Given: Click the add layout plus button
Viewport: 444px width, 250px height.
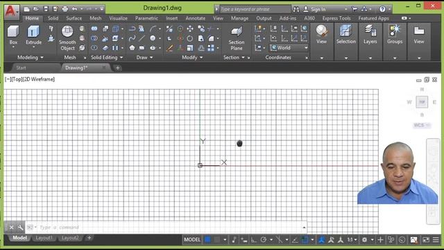Looking at the screenshot, I should [89, 237].
